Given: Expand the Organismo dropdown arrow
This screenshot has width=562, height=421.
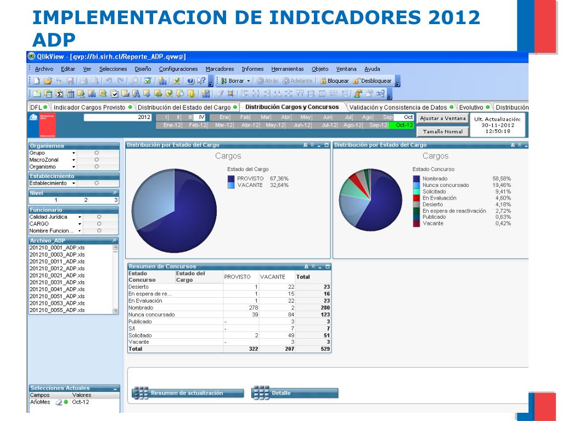Looking at the screenshot, I should pyautogui.click(x=74, y=167).
